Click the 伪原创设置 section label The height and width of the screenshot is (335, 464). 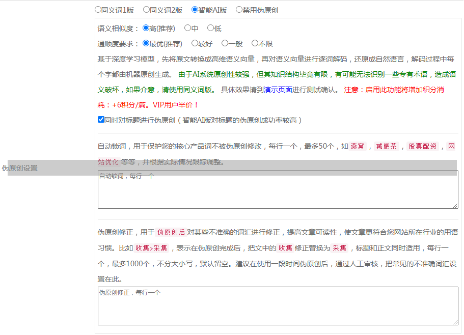coord(20,168)
